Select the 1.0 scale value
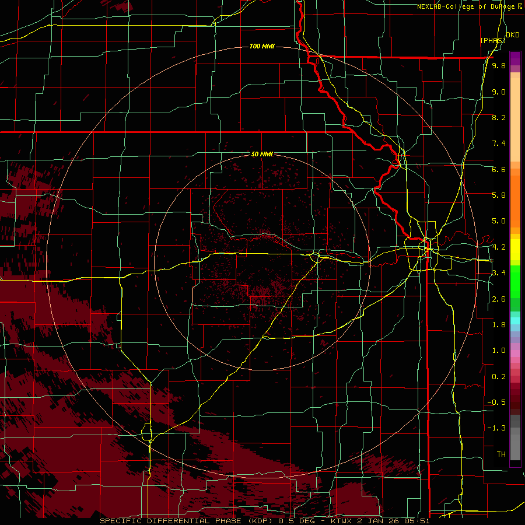525x525 pixels. point(499,351)
